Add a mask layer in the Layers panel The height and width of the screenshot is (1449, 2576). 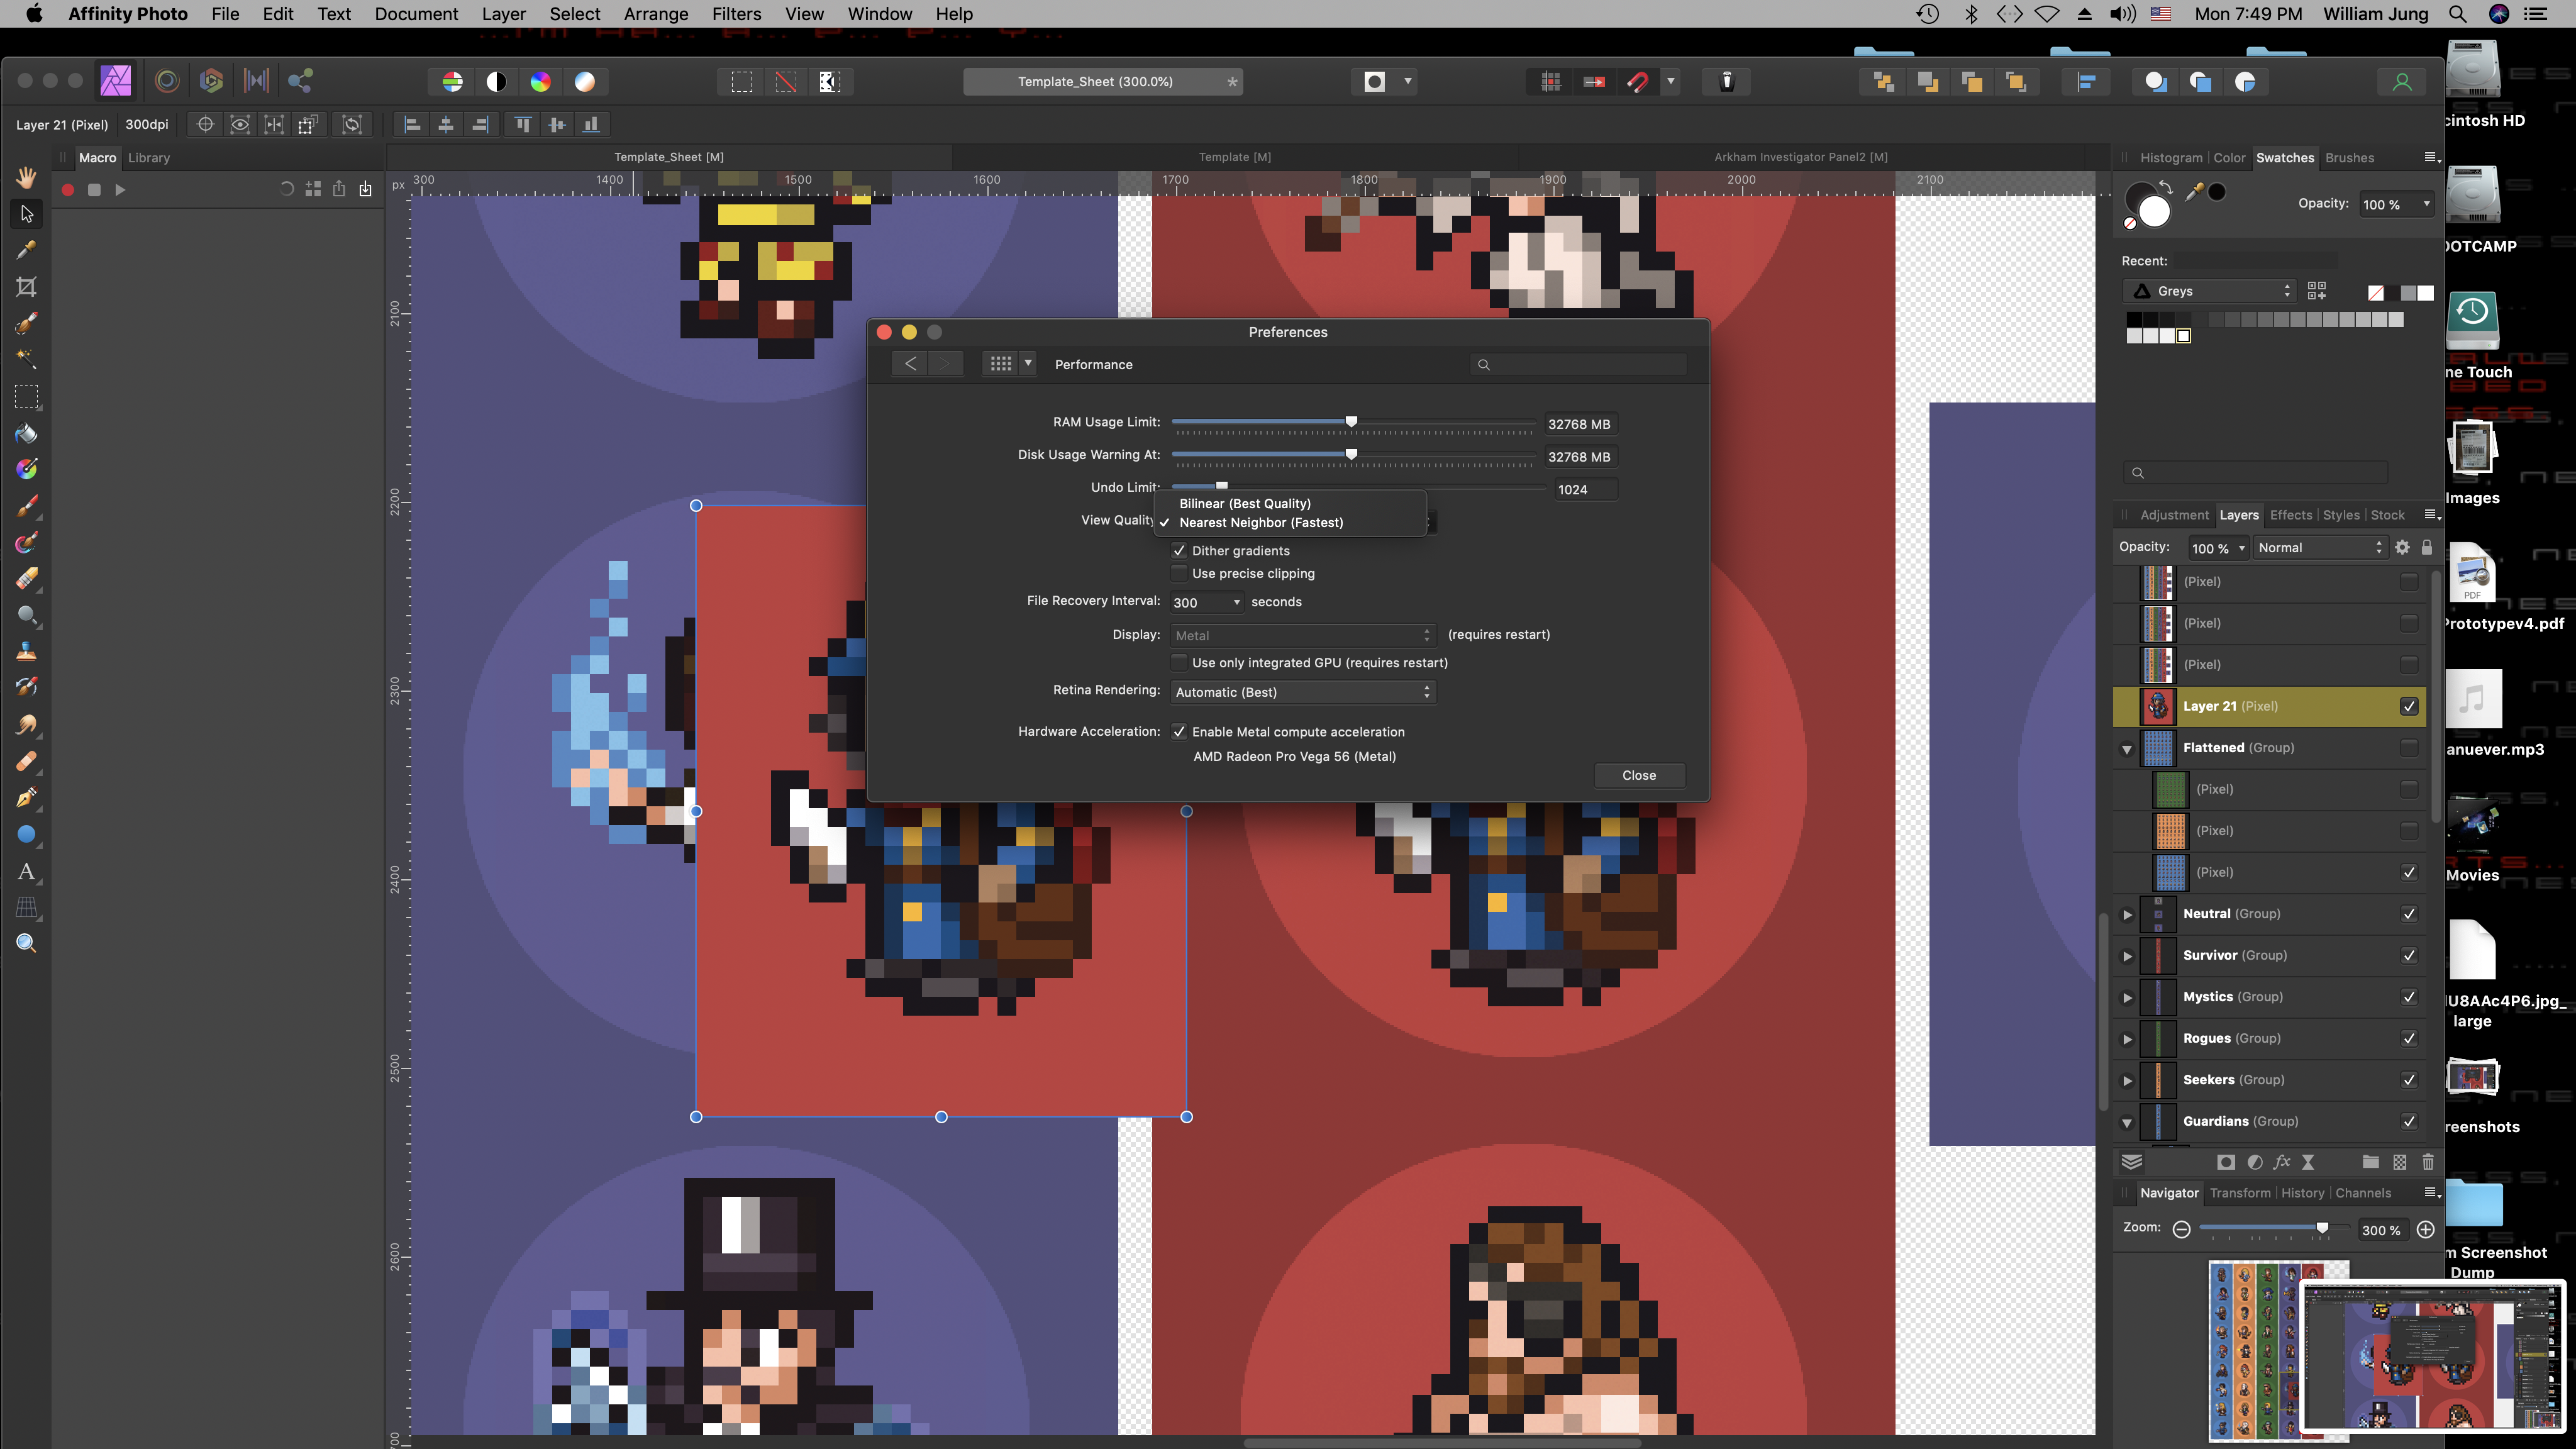pyautogui.click(x=2226, y=1162)
